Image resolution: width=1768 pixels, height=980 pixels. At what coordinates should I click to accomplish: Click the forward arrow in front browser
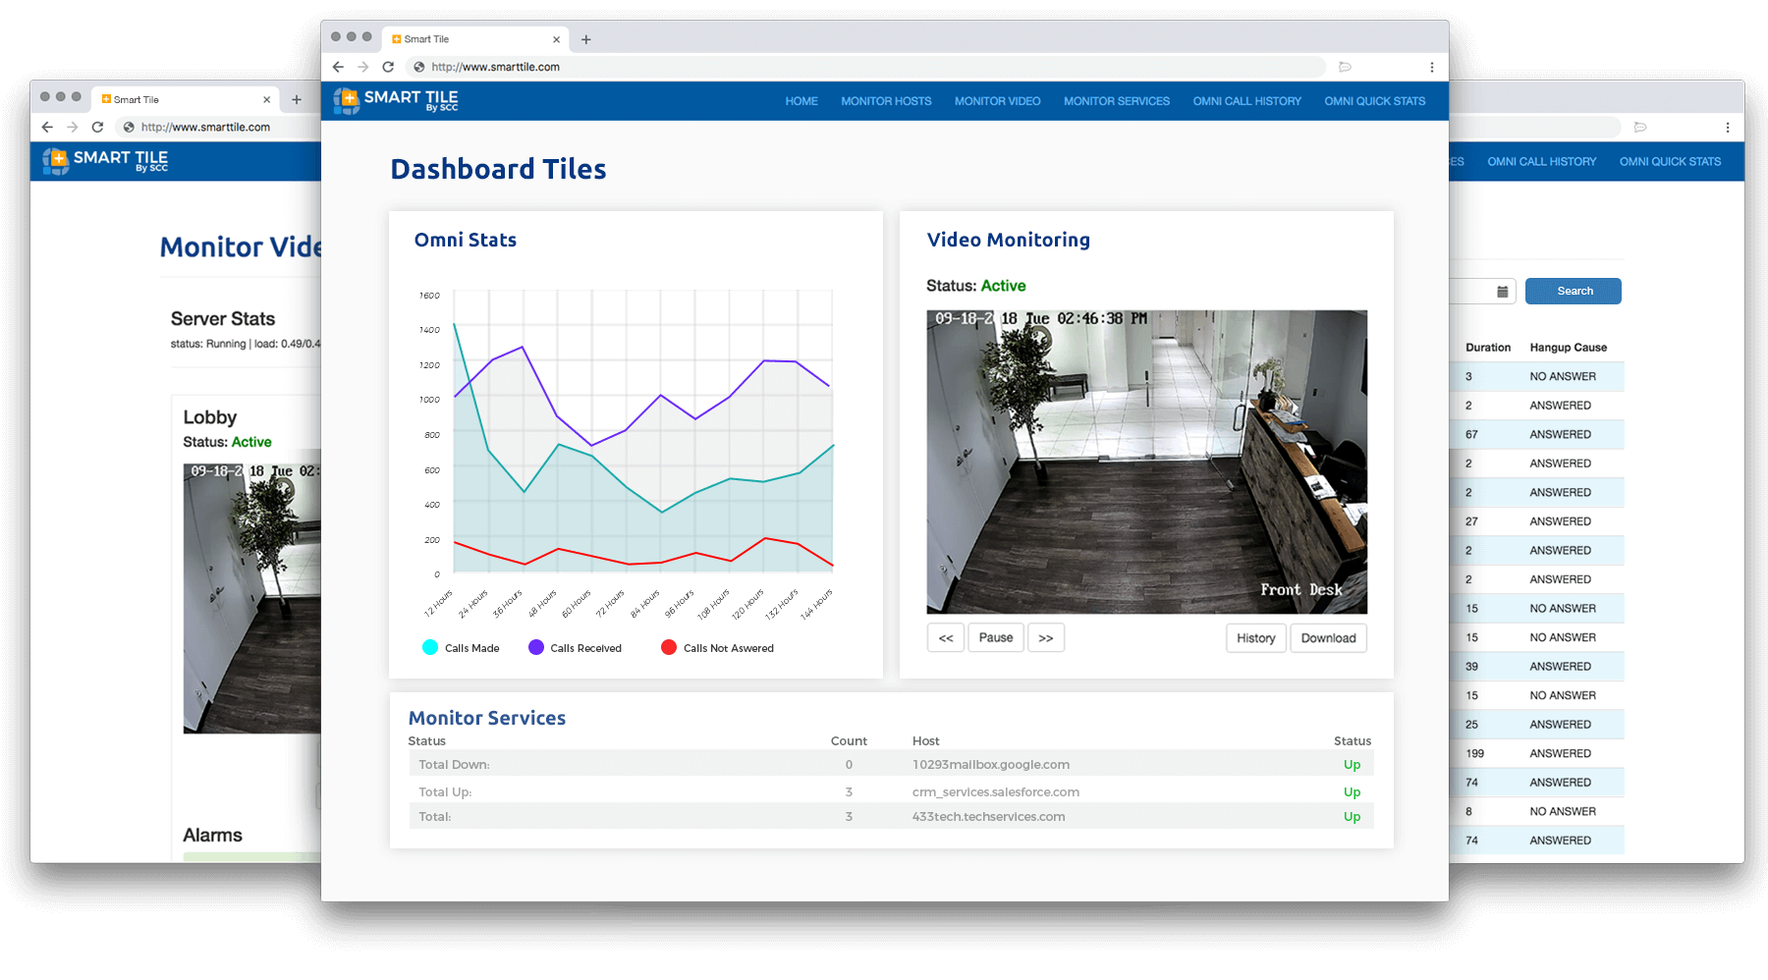coord(363,67)
